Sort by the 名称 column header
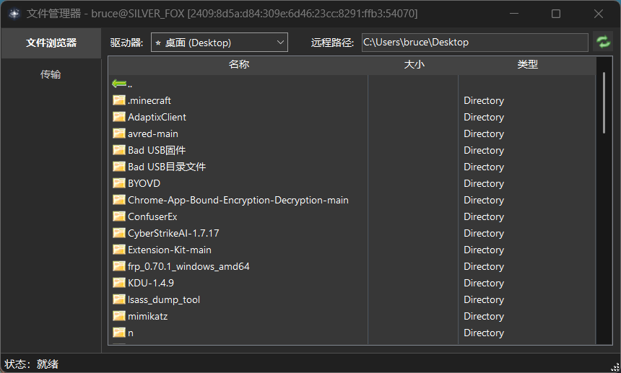The image size is (621, 373). coord(238,64)
